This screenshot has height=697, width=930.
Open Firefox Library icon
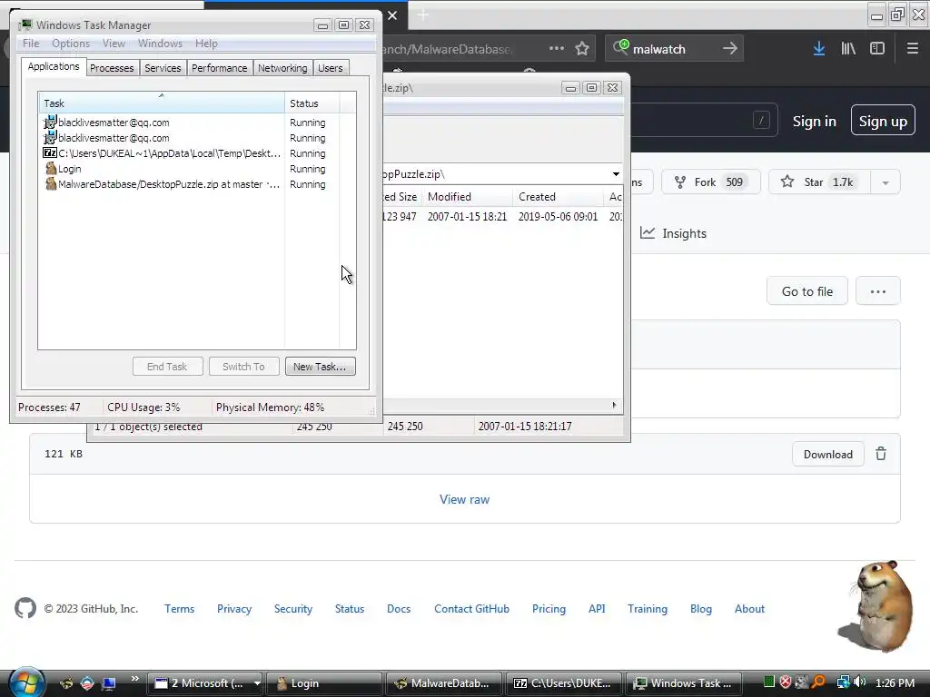pyautogui.click(x=848, y=49)
